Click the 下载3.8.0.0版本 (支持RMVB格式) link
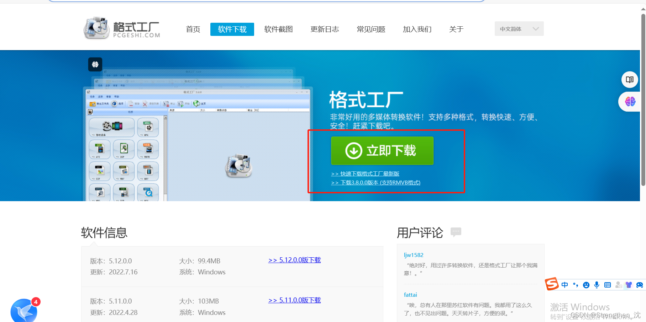This screenshot has width=646, height=322. pos(376,183)
